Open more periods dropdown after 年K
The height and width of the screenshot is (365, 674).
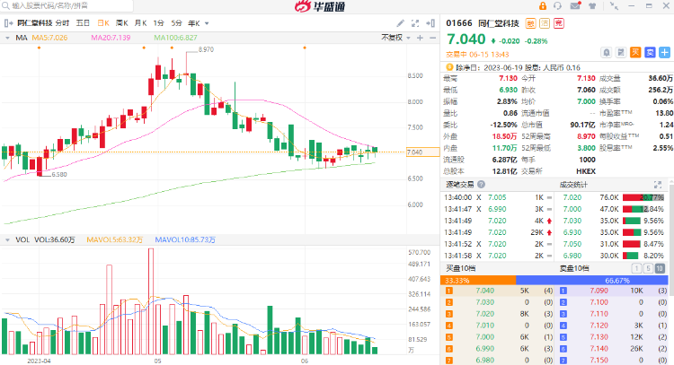point(207,23)
